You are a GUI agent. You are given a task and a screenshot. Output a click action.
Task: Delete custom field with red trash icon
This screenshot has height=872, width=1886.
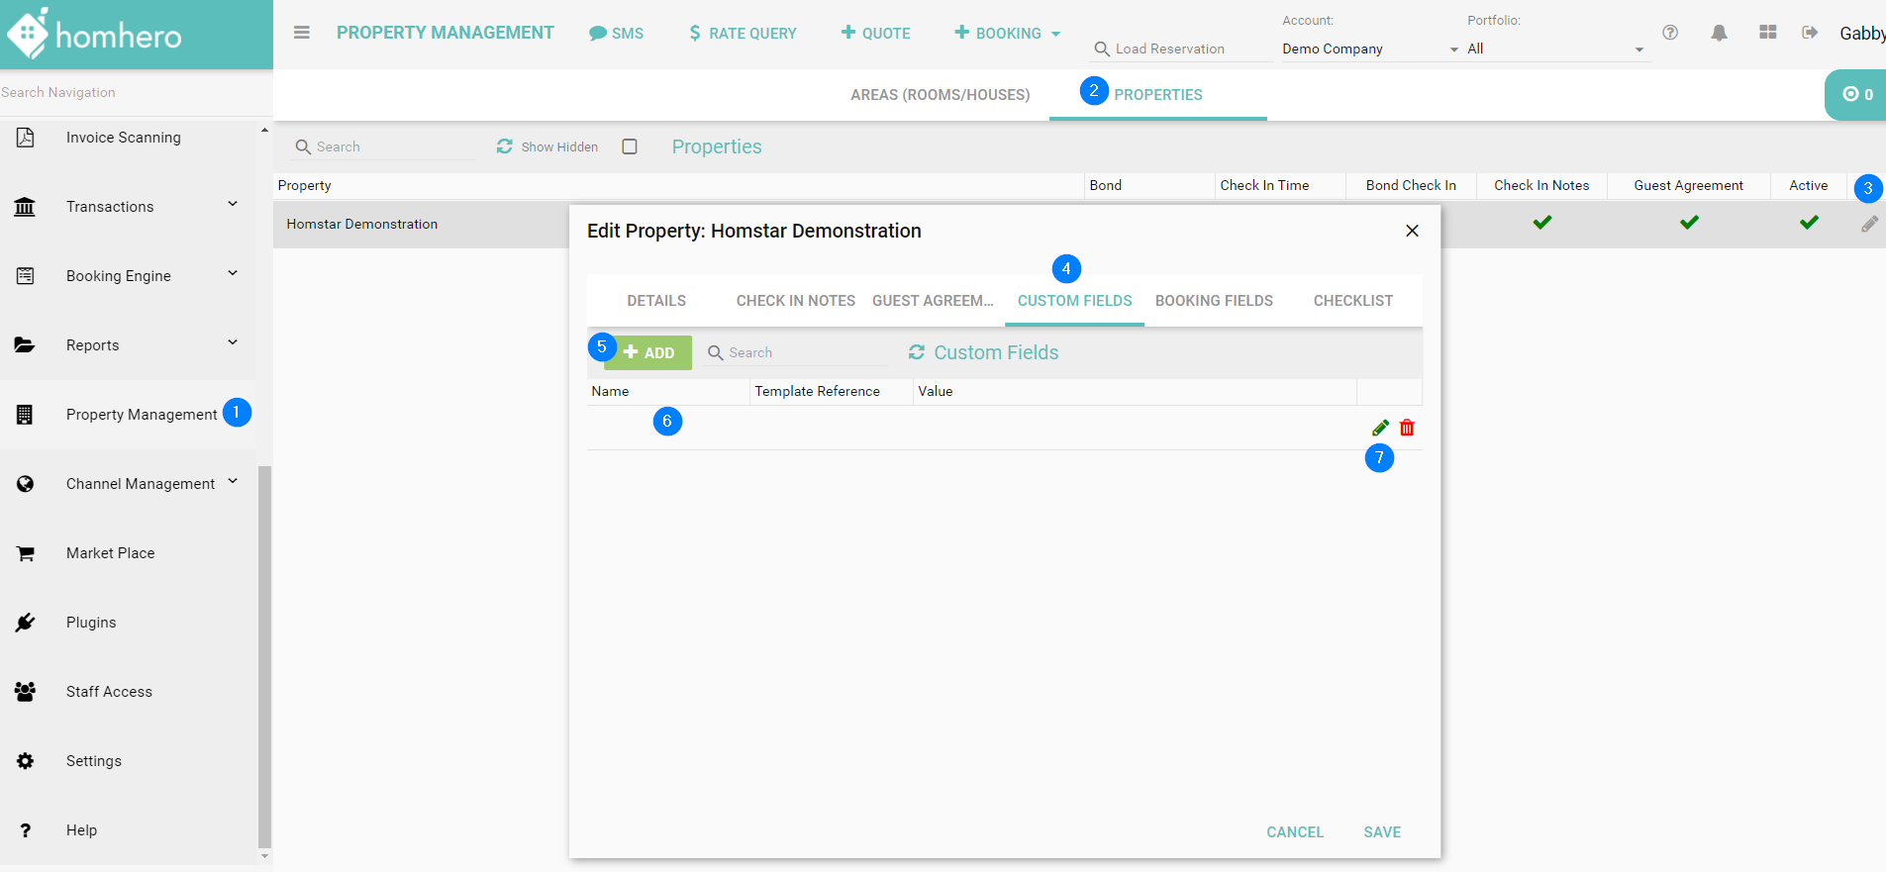[x=1407, y=428]
